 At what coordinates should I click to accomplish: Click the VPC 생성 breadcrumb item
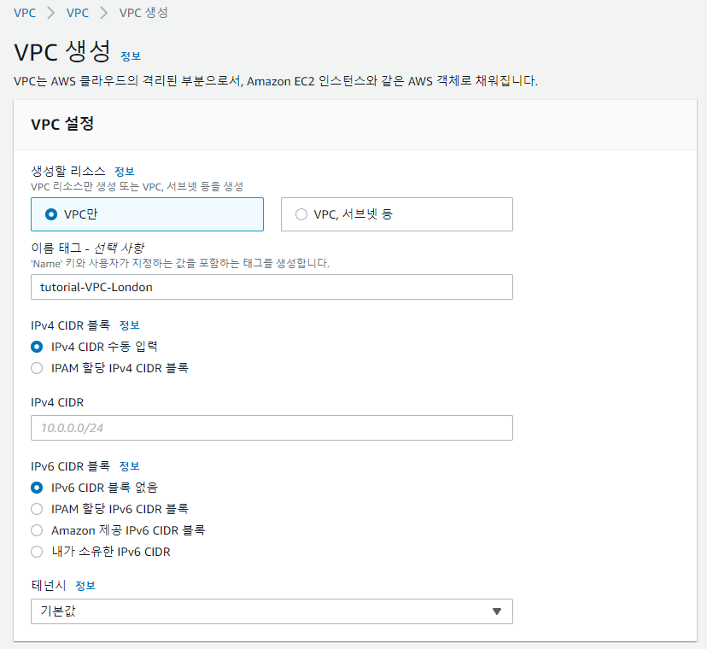point(143,13)
